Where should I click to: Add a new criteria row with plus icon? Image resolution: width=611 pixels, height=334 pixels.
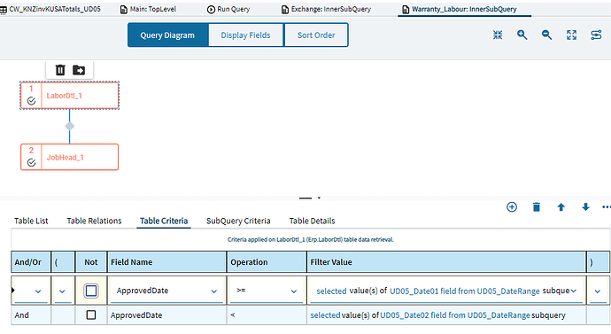point(512,207)
